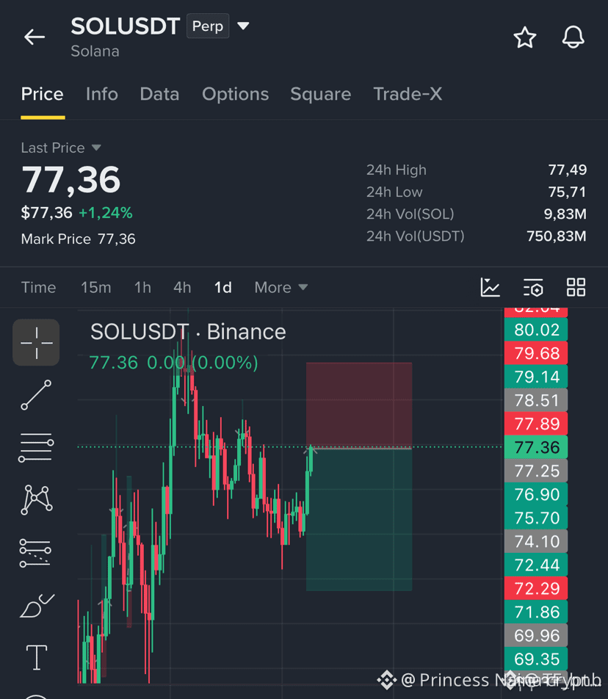
Task: Click the 24h Vol(SOL) value 9,83M
Action: click(565, 214)
